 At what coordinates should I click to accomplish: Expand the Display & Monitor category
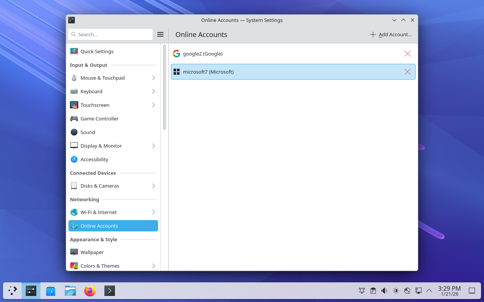(154, 146)
